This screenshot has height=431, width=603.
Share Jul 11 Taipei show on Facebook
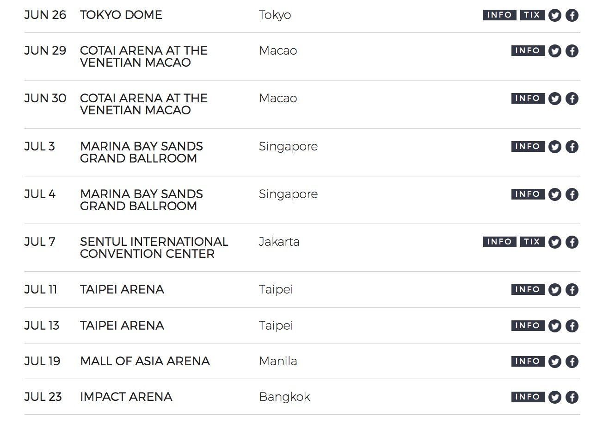pyautogui.click(x=572, y=290)
